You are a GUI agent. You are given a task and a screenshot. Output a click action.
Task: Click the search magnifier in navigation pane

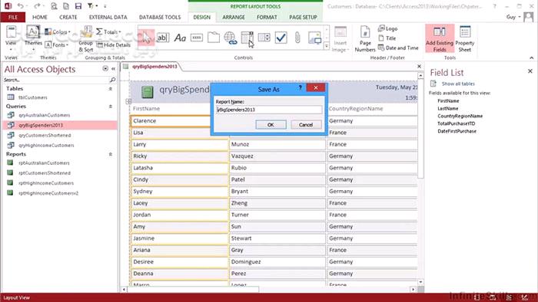pyautogui.click(x=112, y=80)
